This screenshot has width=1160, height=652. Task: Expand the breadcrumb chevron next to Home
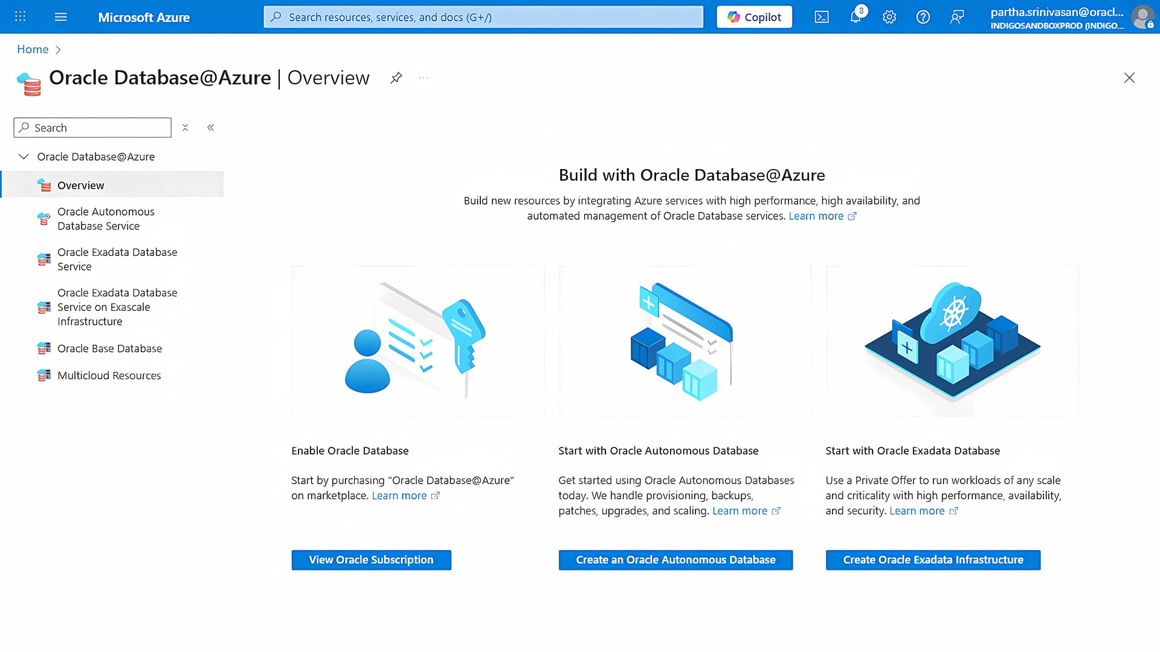58,50
